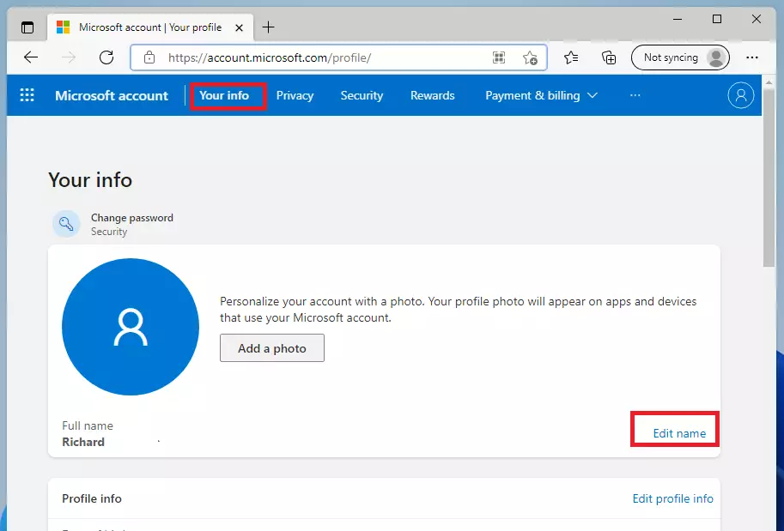Open browser Settings and more menu
Viewport: 784px width, 531px height.
(752, 57)
